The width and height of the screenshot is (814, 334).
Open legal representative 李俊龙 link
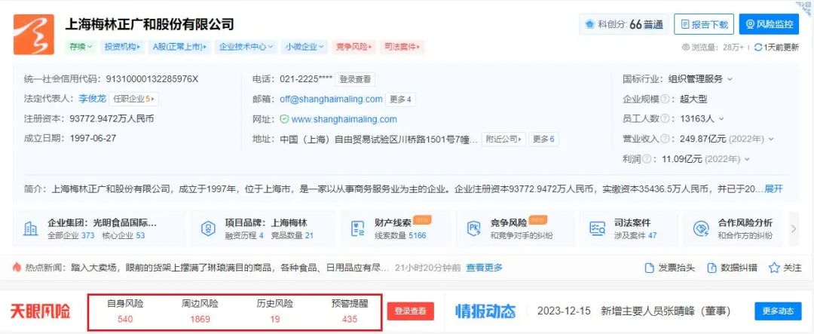[93, 99]
